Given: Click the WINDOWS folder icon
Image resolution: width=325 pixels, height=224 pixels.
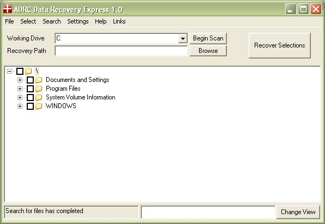Looking at the screenshot, I should pos(39,106).
